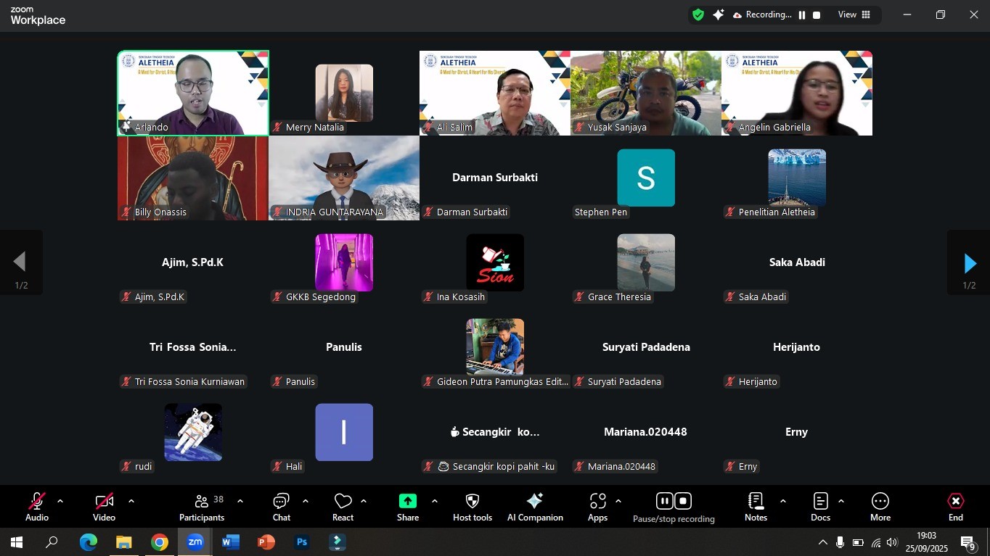Viewport: 990px width, 556px height.
Task: Open the More options menu
Action: point(880,507)
